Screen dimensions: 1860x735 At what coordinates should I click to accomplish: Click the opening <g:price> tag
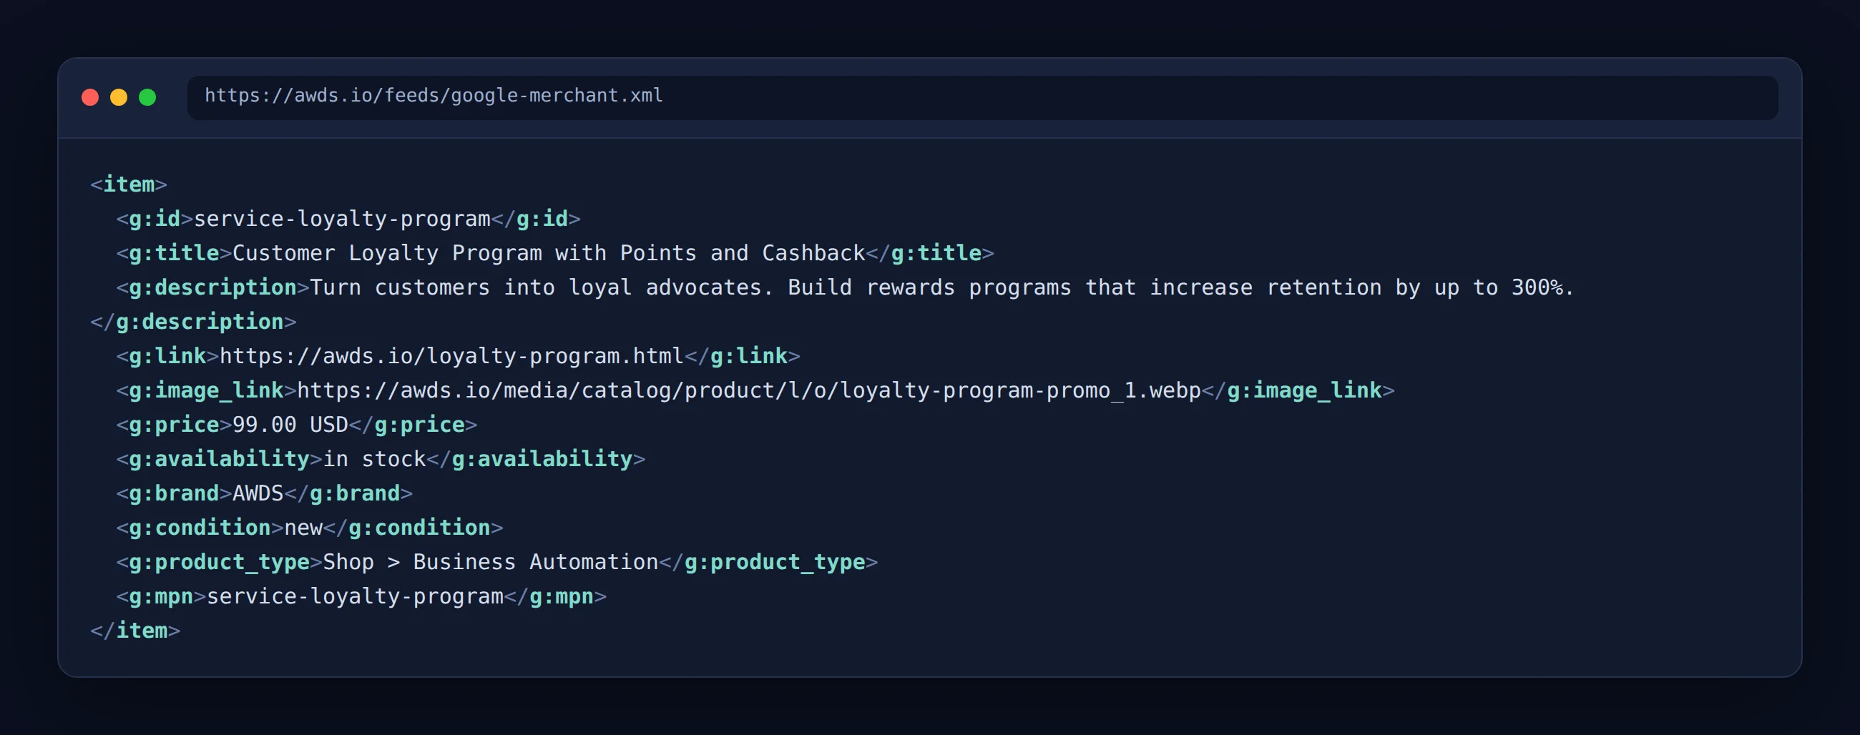pos(174,425)
